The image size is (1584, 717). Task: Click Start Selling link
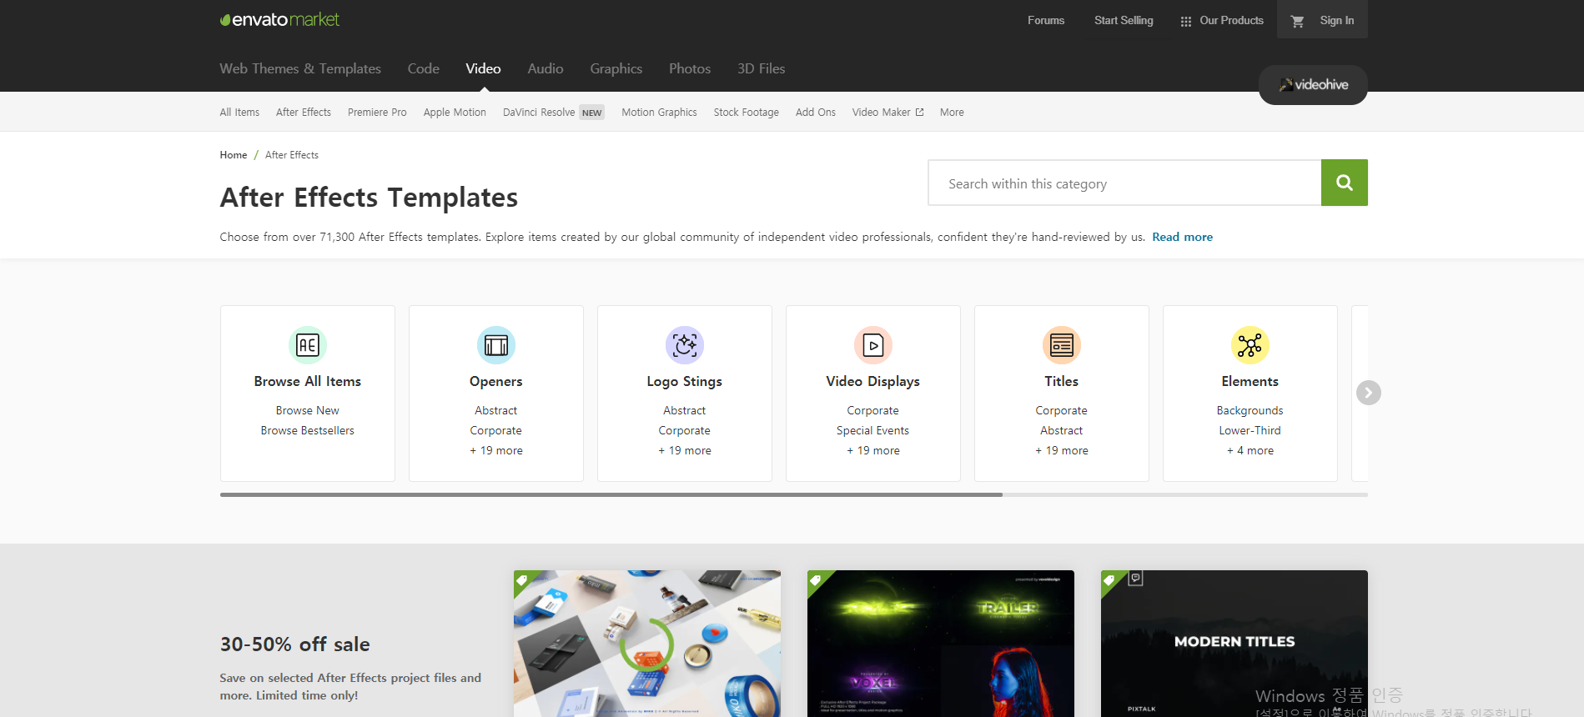[1124, 20]
